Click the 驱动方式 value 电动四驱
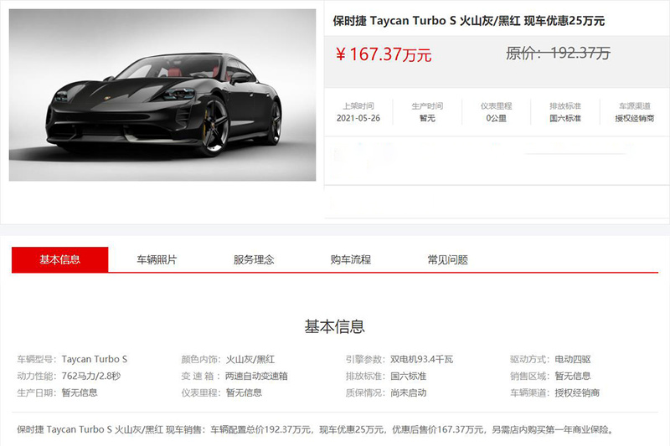 [x=573, y=359]
